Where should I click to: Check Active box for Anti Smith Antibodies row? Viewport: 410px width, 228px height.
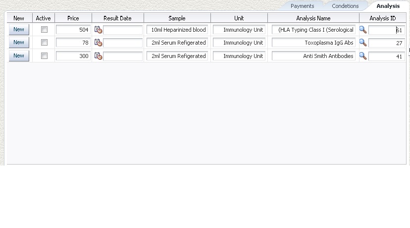pyautogui.click(x=44, y=56)
